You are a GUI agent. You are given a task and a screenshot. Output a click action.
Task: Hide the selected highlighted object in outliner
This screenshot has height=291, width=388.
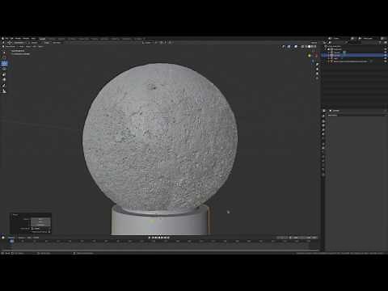386,55
